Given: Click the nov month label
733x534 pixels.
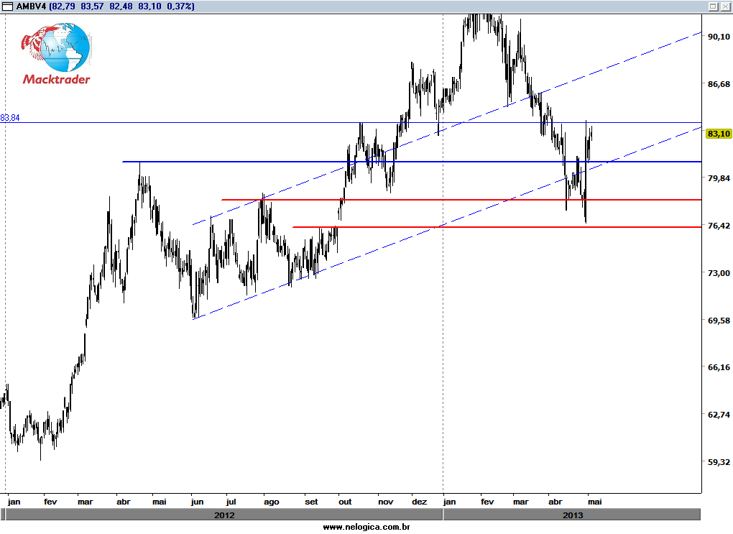Looking at the screenshot, I should coord(386,502).
